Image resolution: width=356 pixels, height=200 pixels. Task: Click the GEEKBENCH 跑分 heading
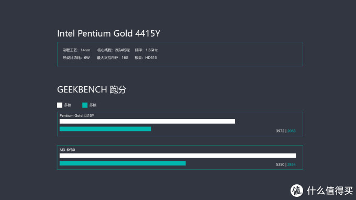tap(92, 89)
